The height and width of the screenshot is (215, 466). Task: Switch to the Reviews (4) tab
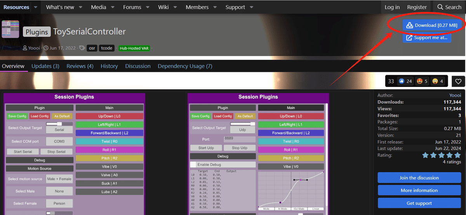(80, 66)
